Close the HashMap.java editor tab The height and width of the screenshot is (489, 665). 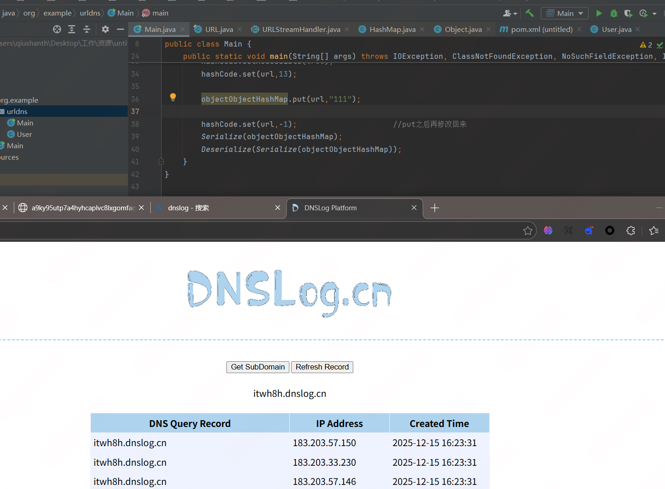click(x=422, y=29)
